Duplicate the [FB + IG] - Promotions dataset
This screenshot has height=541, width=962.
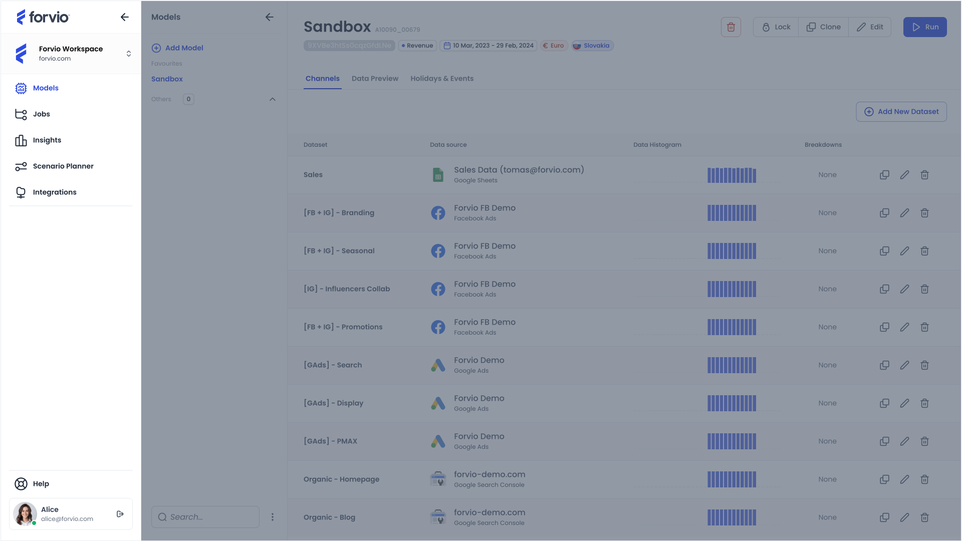pos(885,327)
